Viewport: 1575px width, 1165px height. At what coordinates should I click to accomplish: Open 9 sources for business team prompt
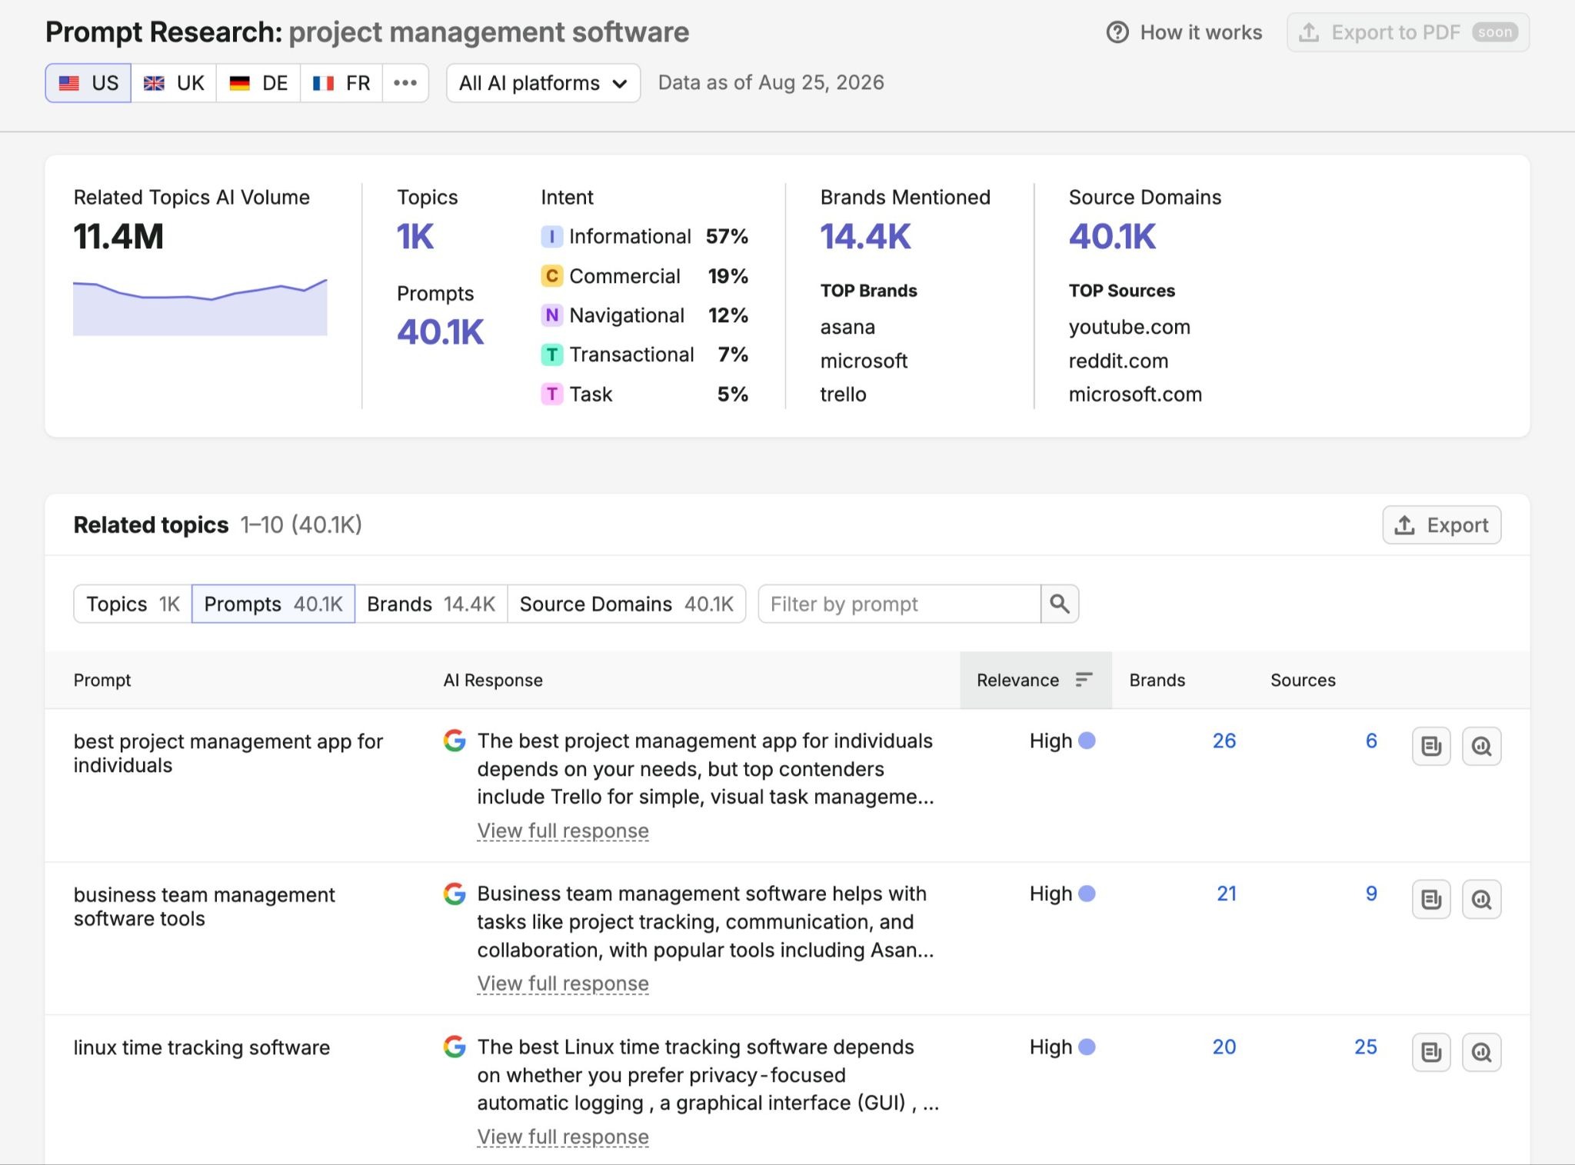tap(1371, 894)
